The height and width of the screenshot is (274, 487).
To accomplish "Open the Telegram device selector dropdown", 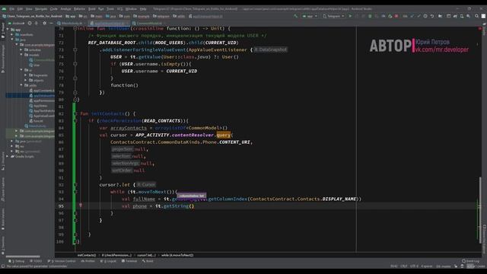I will tap(333, 16).
